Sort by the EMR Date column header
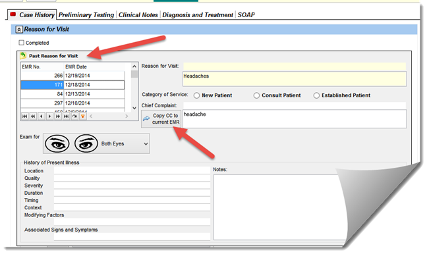The height and width of the screenshot is (254, 427). pos(94,67)
